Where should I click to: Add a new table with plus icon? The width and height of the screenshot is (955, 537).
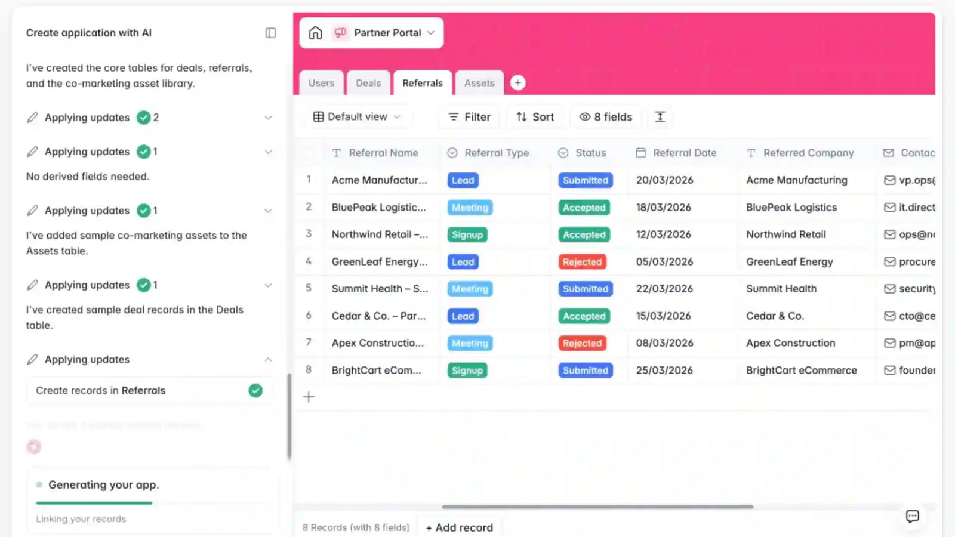[518, 83]
